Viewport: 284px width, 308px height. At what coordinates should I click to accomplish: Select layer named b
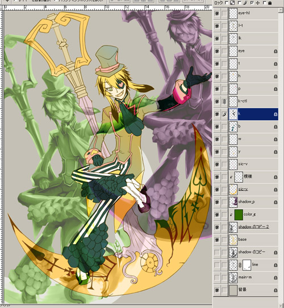[x=239, y=126]
